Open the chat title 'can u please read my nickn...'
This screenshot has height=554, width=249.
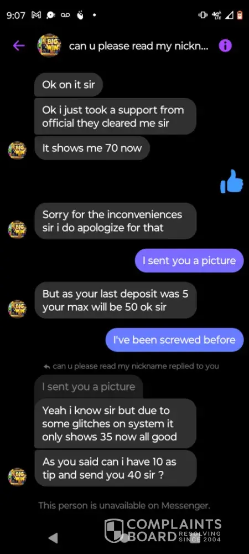point(138,46)
